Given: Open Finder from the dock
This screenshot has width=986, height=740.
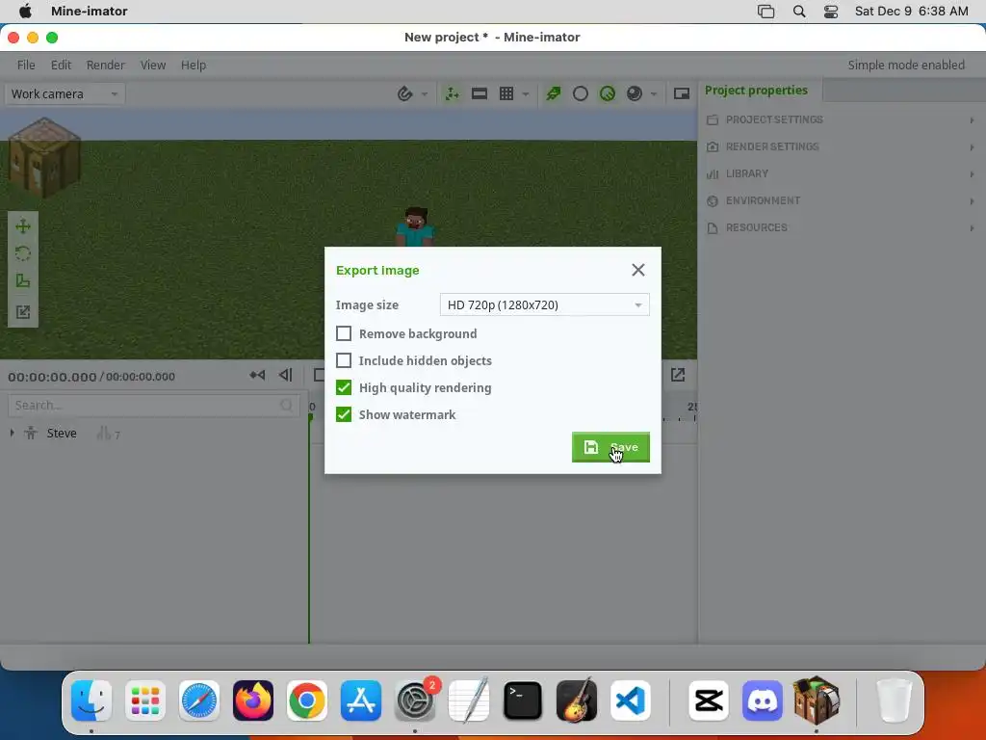Looking at the screenshot, I should pos(91,700).
